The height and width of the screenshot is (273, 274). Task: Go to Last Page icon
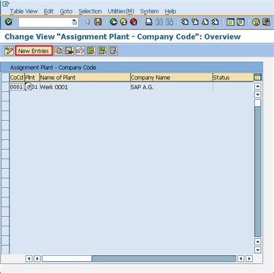(x=215, y=22)
